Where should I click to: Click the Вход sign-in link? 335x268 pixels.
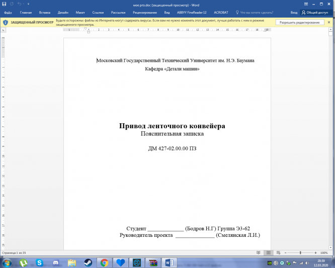(x=294, y=12)
